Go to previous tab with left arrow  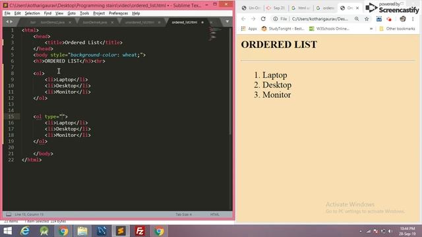[x=7, y=22]
